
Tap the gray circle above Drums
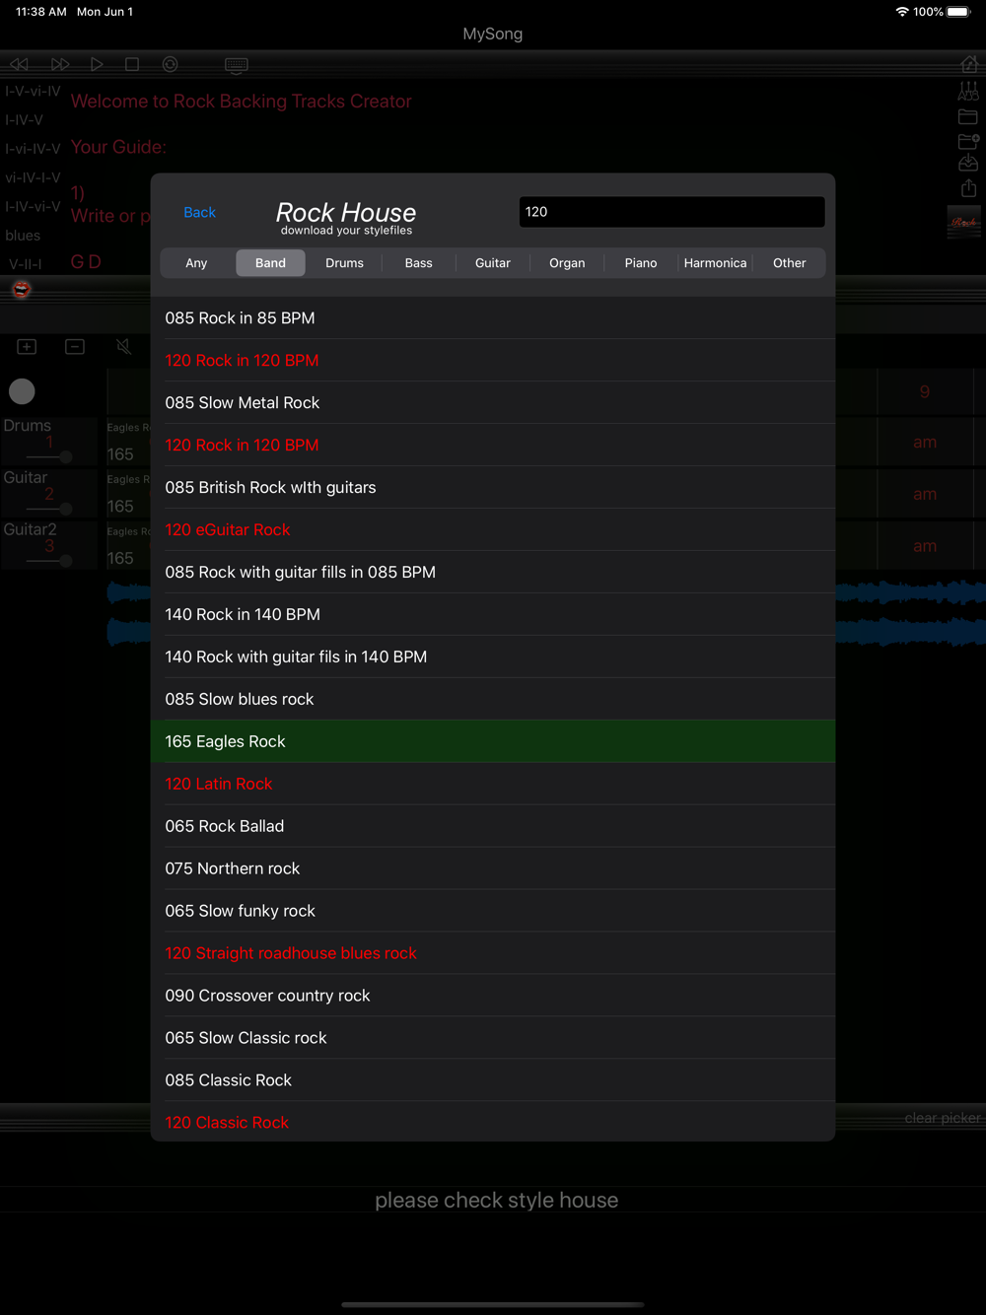click(22, 391)
